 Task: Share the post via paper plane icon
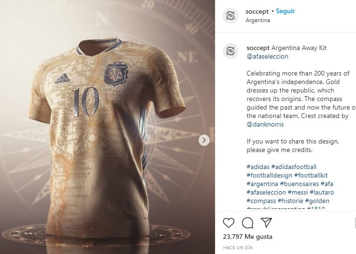tap(266, 222)
